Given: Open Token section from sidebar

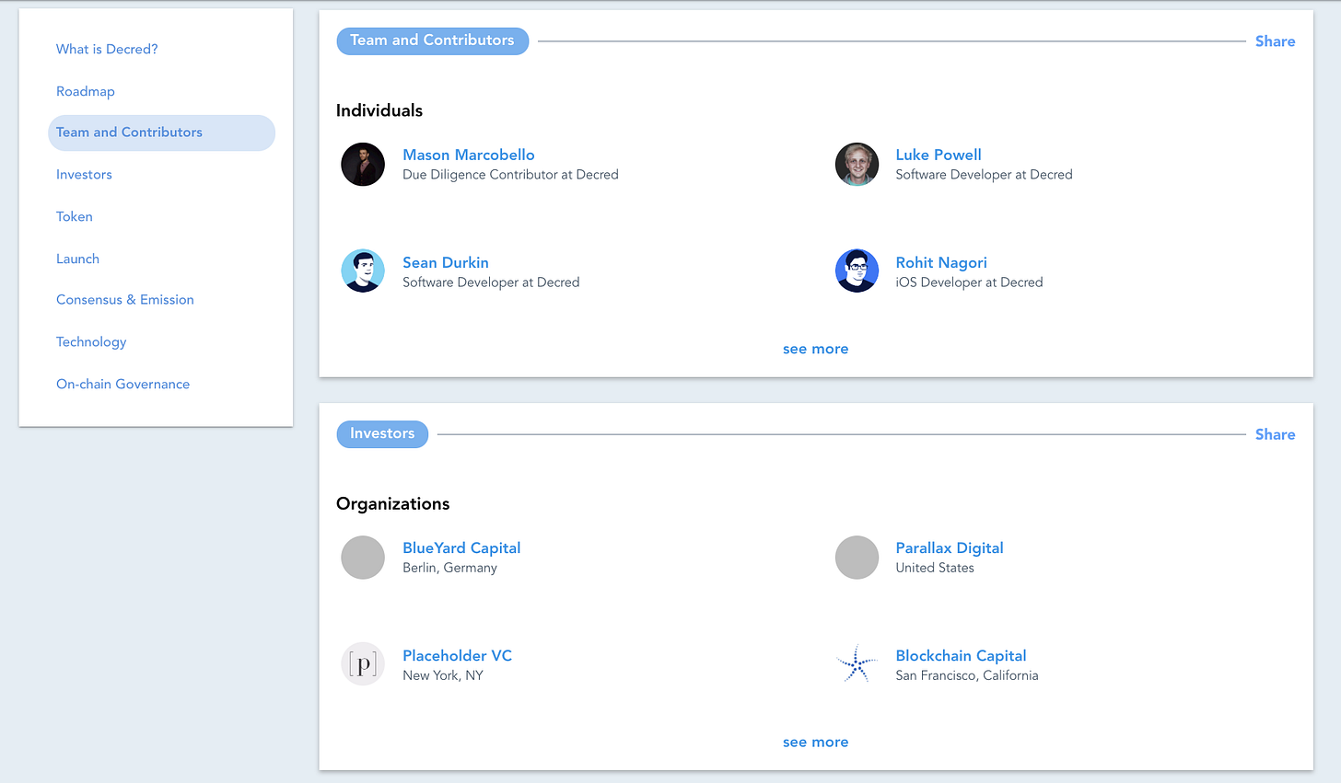Looking at the screenshot, I should click(75, 216).
